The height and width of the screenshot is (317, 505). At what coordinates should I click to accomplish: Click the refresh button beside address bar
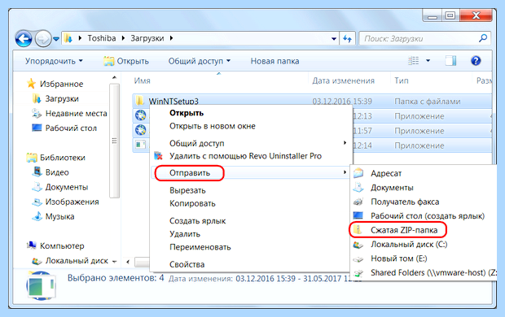[x=348, y=39]
